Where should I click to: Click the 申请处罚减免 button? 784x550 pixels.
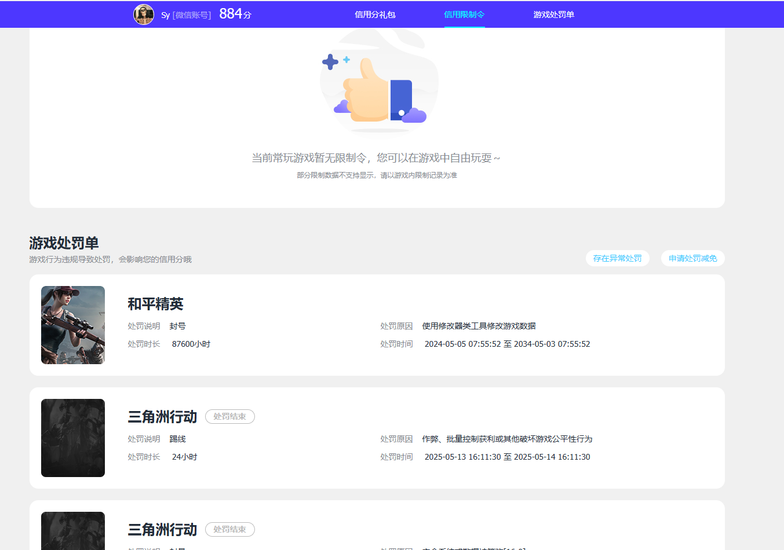693,258
